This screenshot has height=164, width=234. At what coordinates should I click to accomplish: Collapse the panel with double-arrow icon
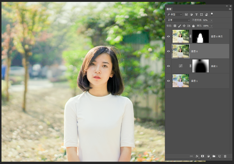(x=227, y=6)
